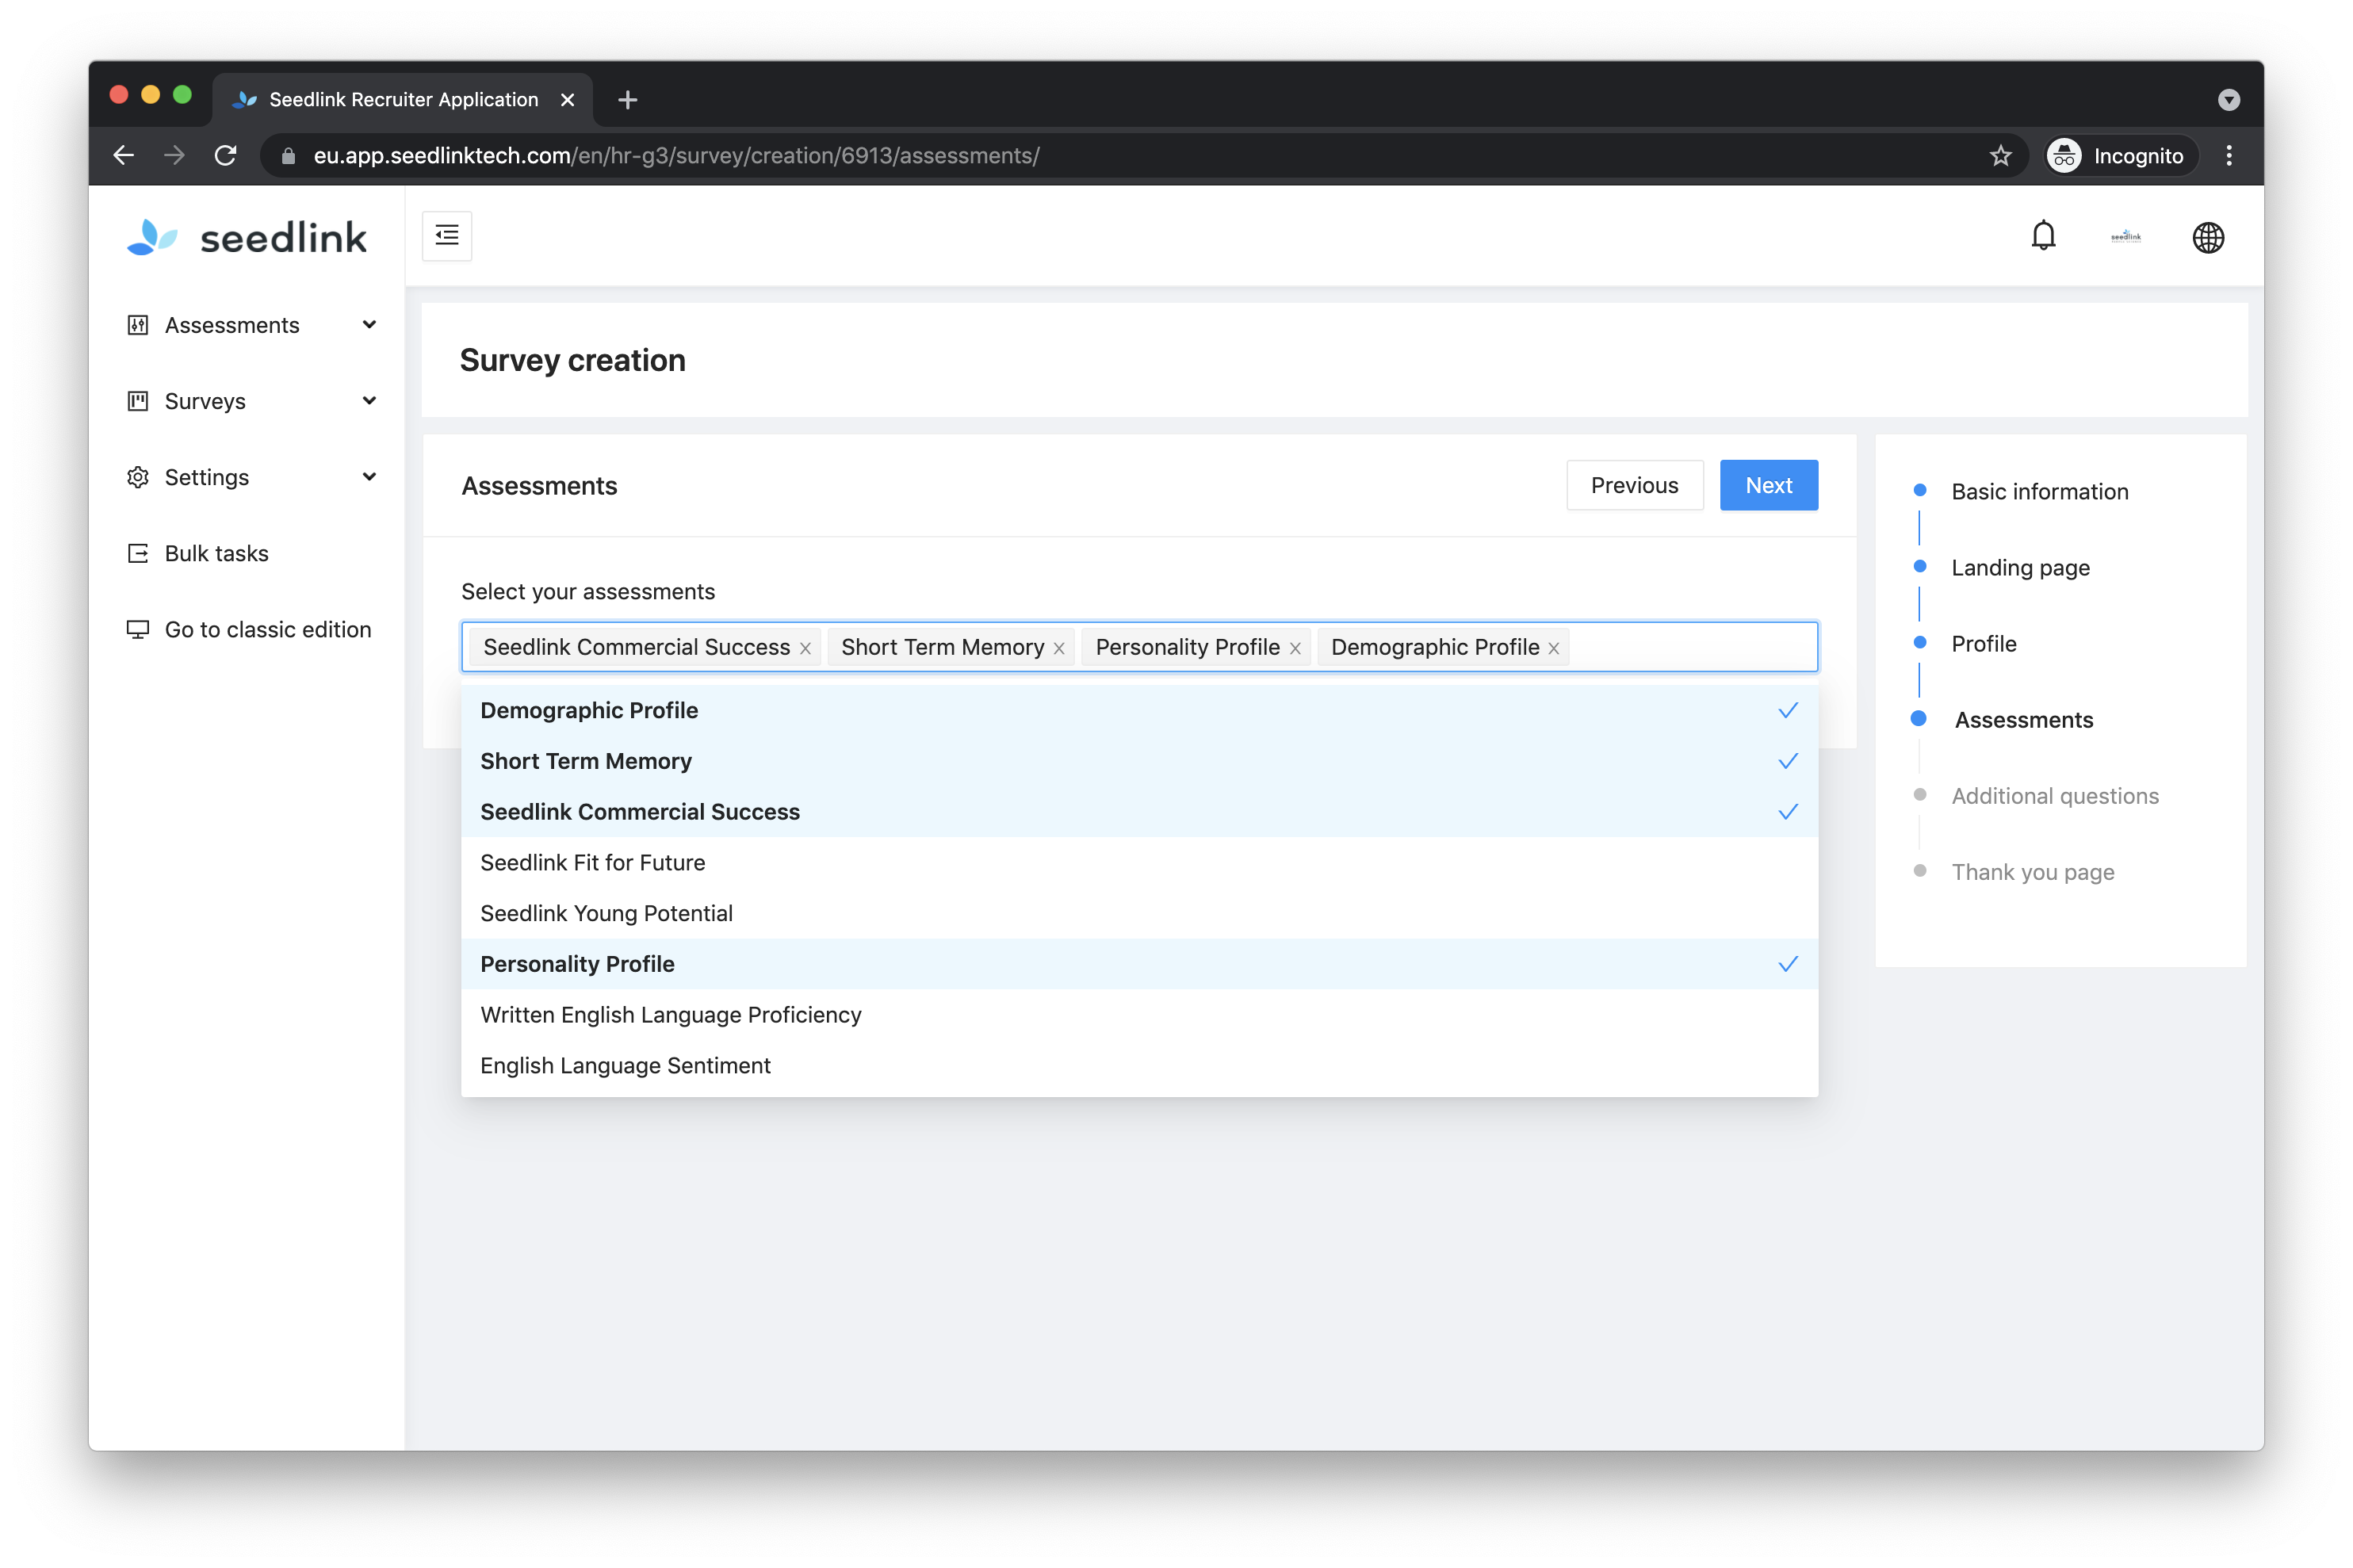Open the tab search dropdown arrow
The image size is (2353, 1568).
pos(2228,99)
